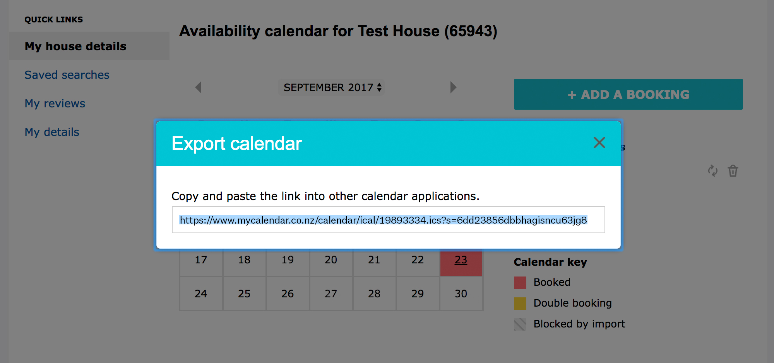
Task: Select booked date 23 in calendar
Action: pos(461,260)
